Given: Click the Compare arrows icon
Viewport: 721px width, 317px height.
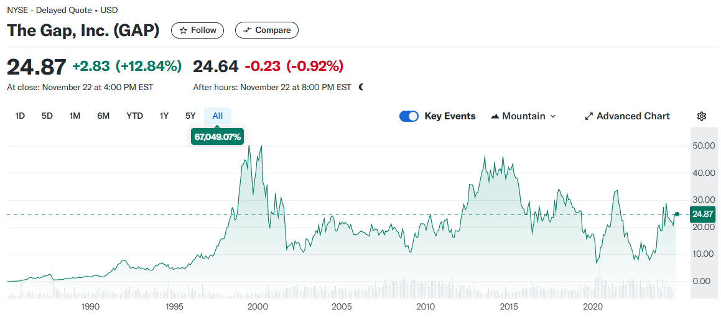Looking at the screenshot, I should click(248, 30).
